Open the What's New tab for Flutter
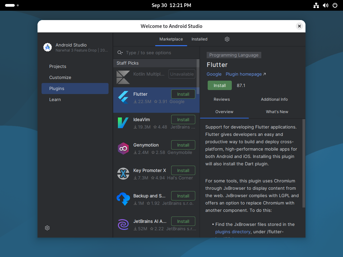Image resolution: width=343 pixels, height=257 pixels. (x=277, y=111)
